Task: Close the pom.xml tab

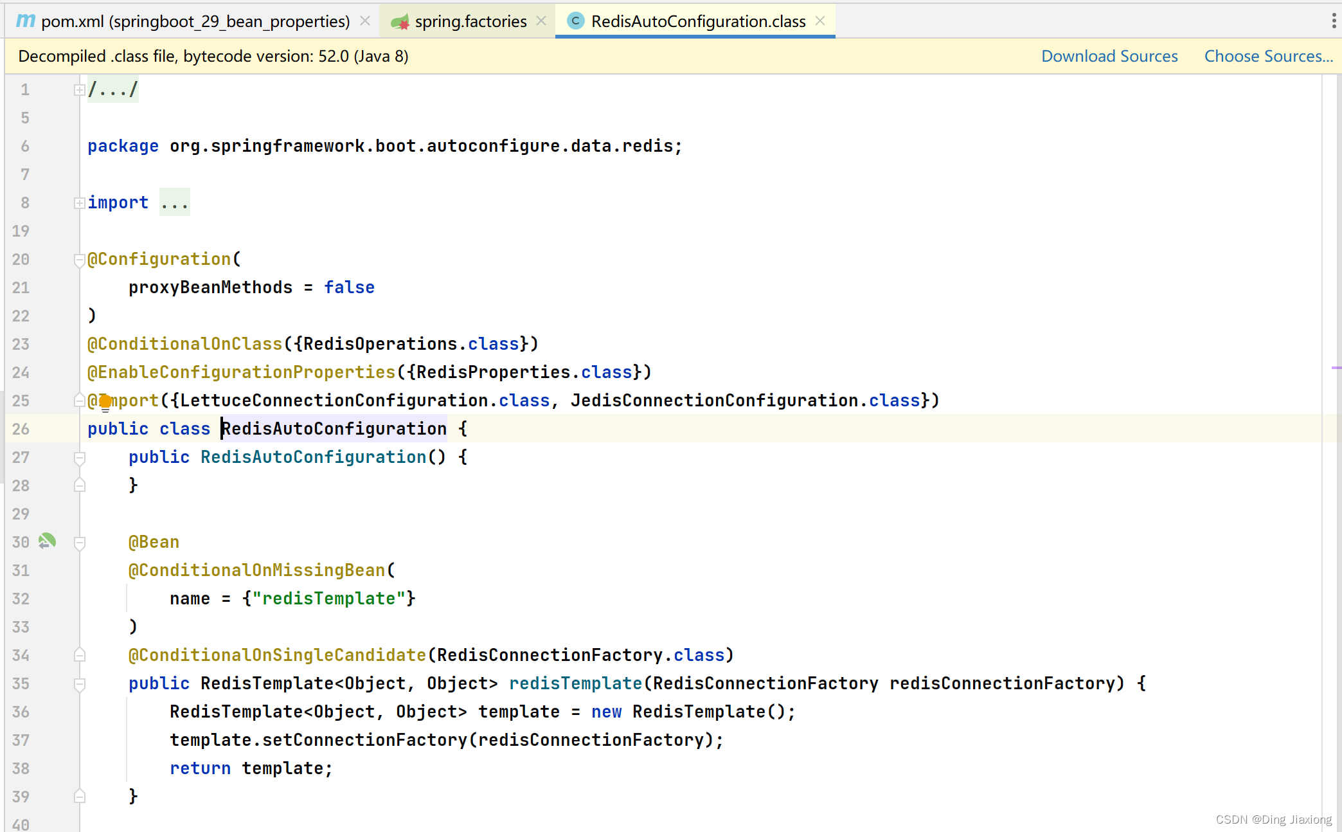Action: click(x=365, y=21)
